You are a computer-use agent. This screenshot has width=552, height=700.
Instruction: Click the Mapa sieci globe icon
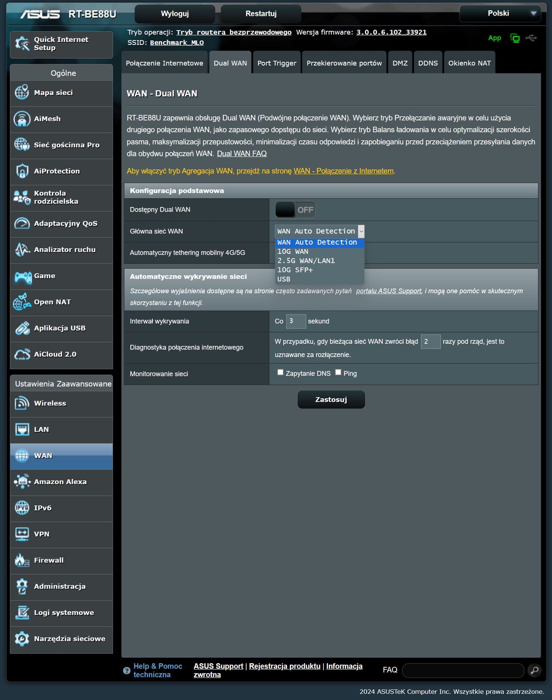22,93
